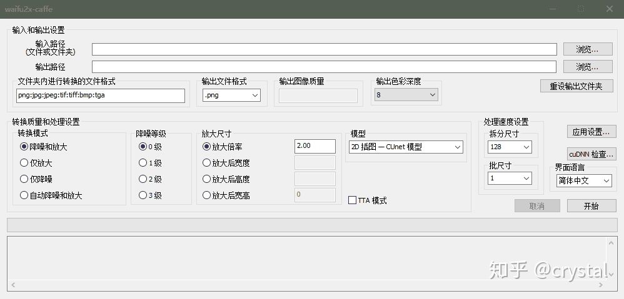Select 仅降噪 conversion mode
624x299 pixels.
pos(36,179)
